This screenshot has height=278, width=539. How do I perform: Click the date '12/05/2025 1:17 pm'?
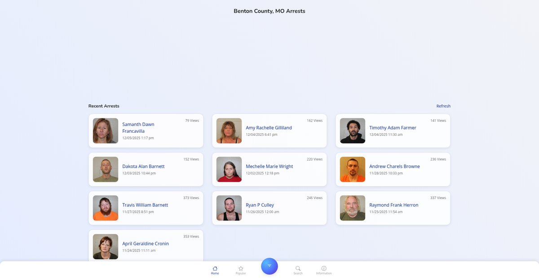coord(138,138)
